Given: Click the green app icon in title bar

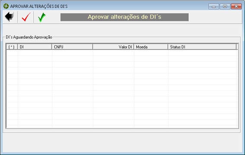Looking at the screenshot, I should click(6, 6).
